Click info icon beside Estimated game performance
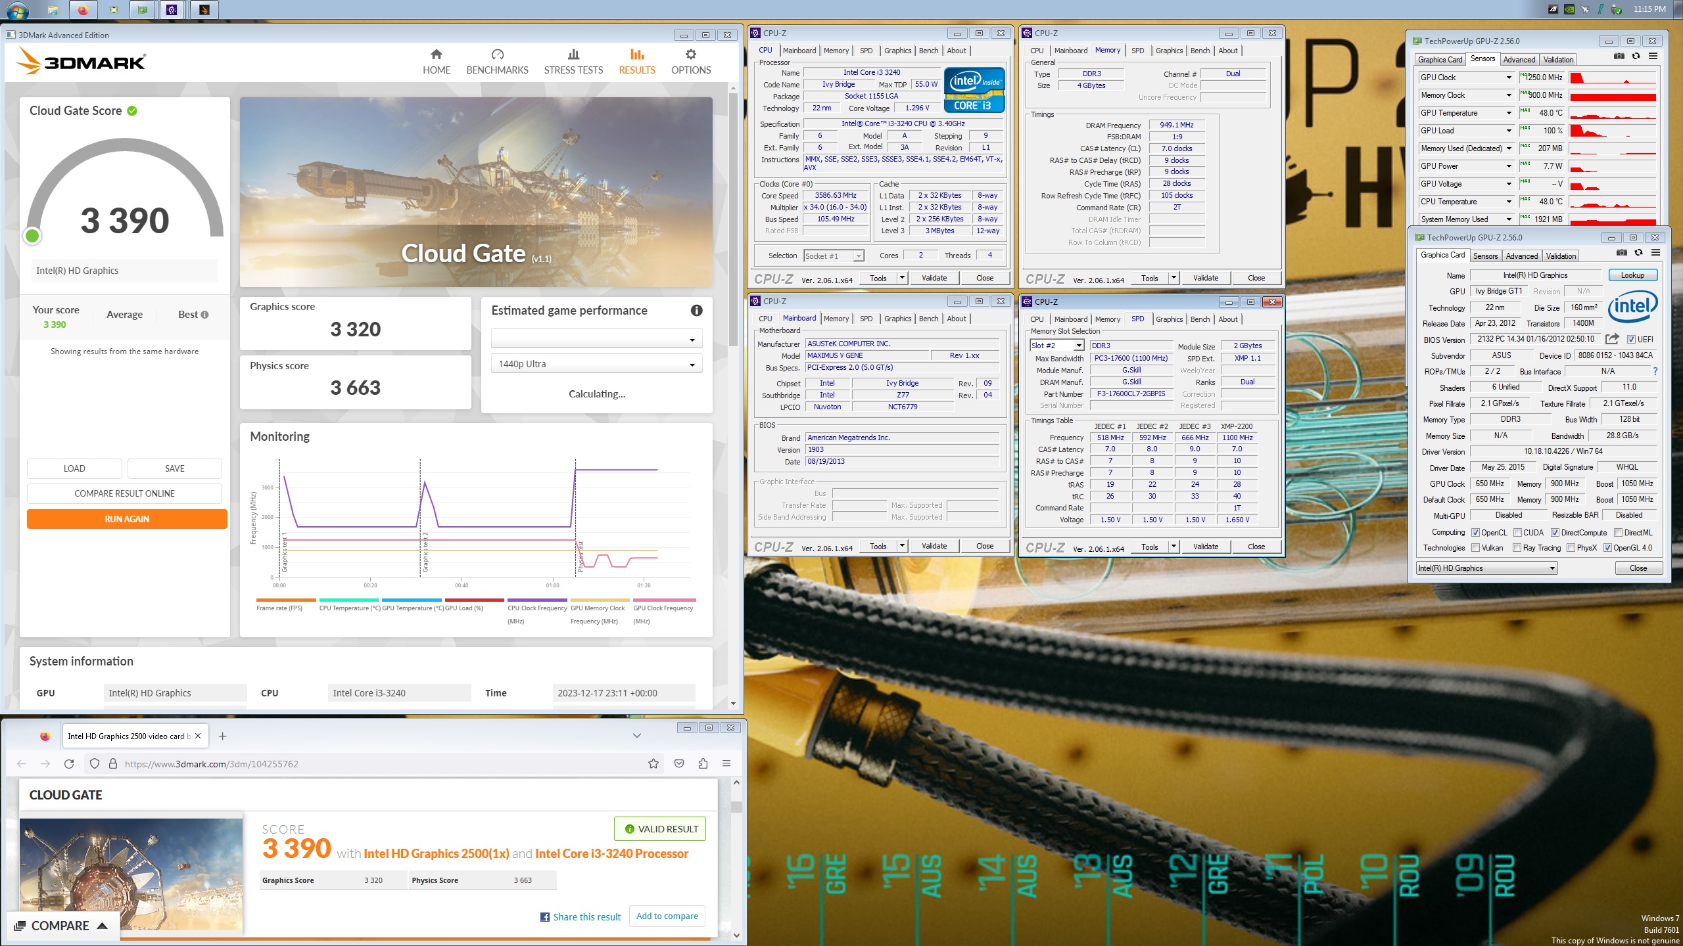The width and height of the screenshot is (1683, 946). tap(697, 311)
